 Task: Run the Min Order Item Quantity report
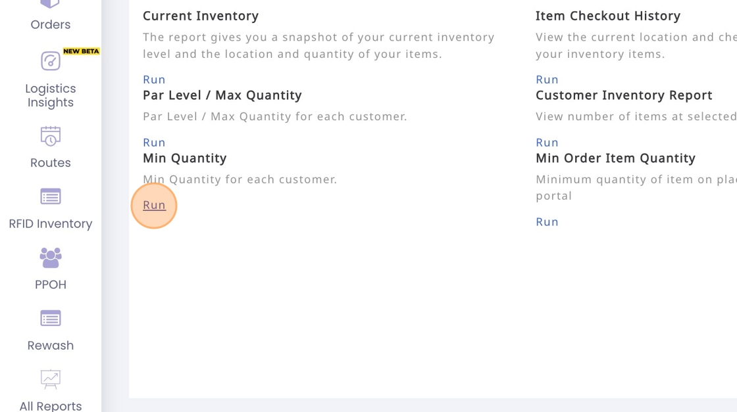point(547,222)
